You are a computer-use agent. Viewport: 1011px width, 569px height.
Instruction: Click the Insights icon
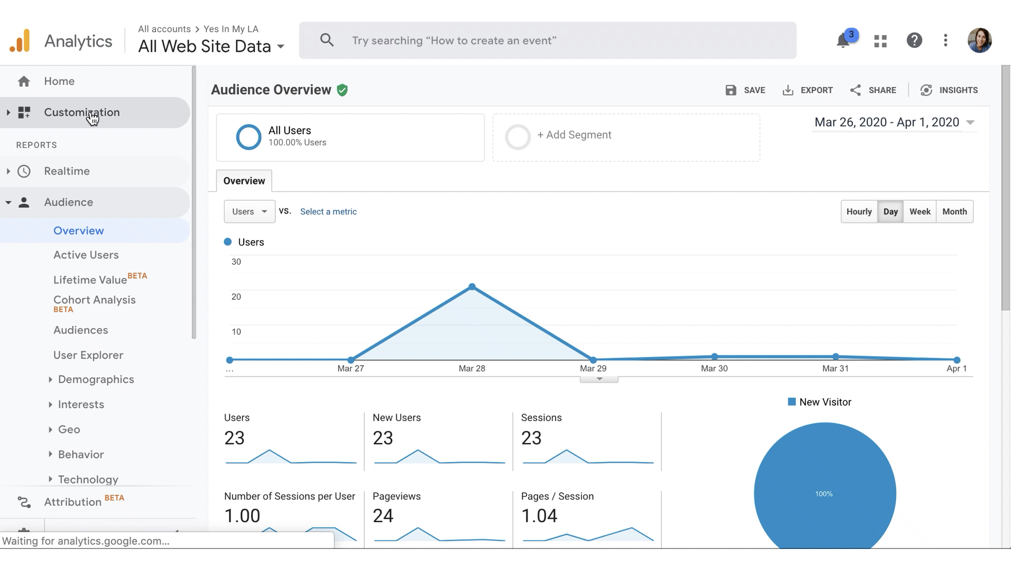point(927,90)
